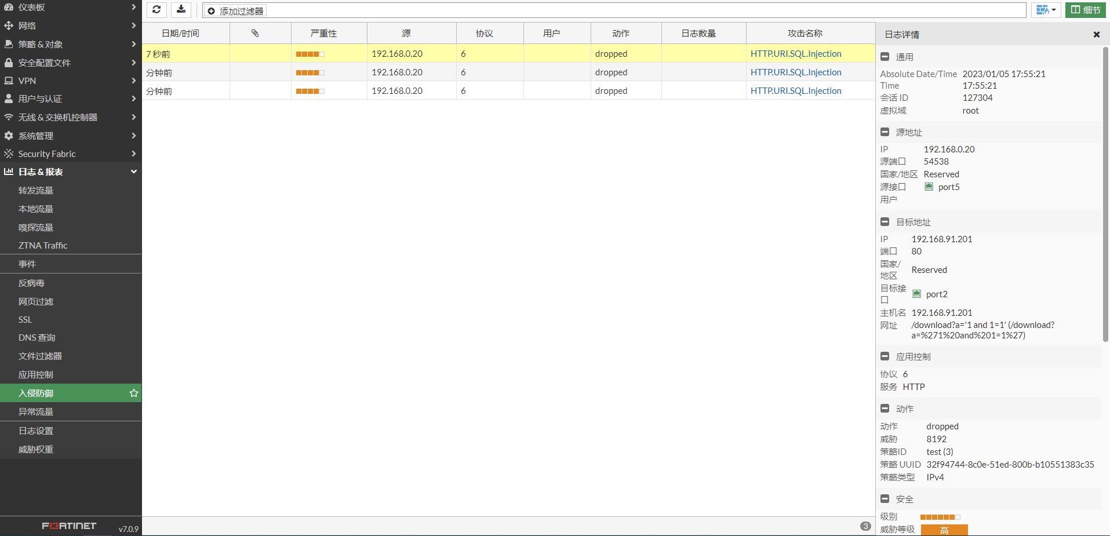This screenshot has width=1110, height=536.
Task: Collapse the 目标地址 section
Action: [x=885, y=222]
